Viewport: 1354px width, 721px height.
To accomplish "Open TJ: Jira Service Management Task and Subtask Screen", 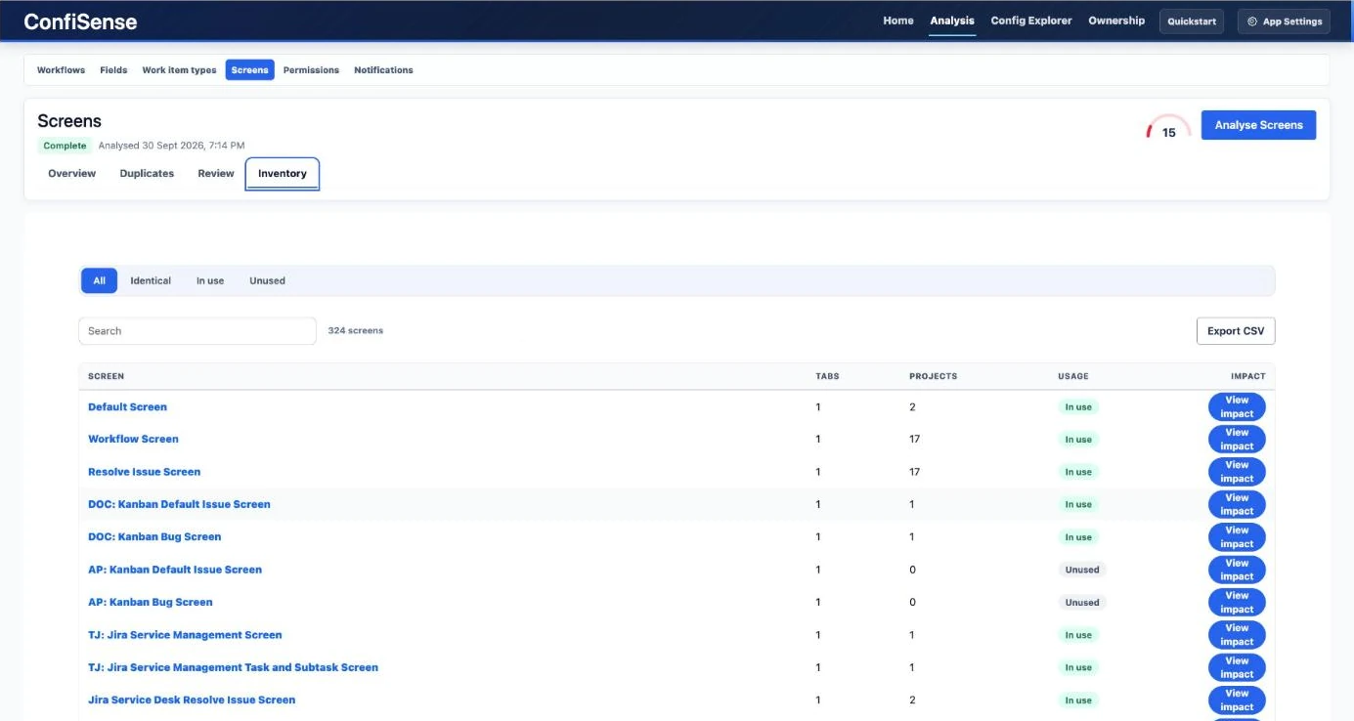I will point(233,668).
